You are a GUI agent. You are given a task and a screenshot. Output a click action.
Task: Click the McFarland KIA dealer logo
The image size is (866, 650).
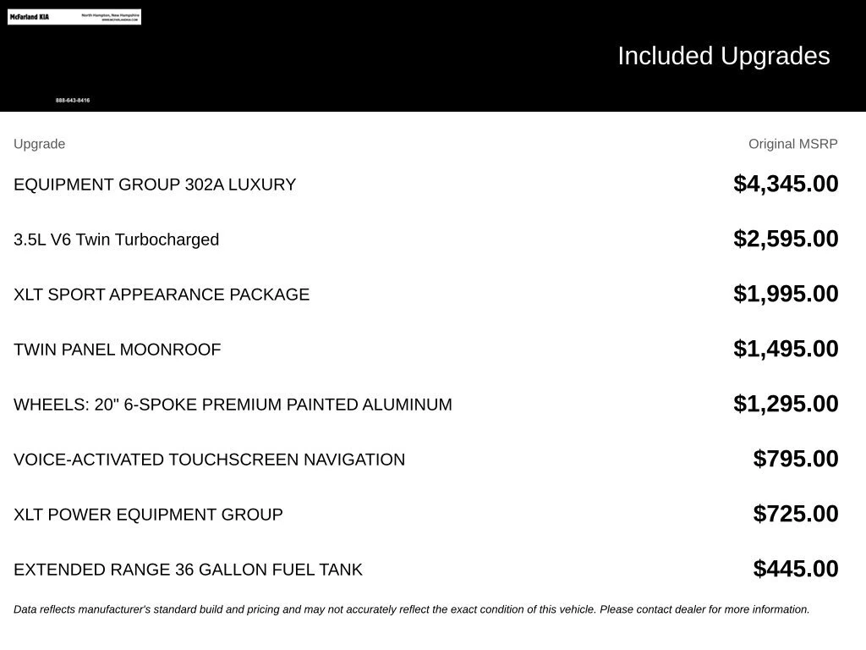[x=74, y=17]
